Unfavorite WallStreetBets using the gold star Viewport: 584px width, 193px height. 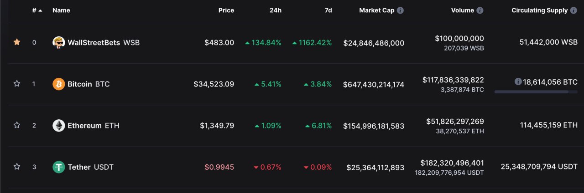pos(17,42)
